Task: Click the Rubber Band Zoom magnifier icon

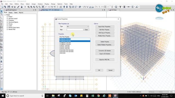Action: coord(28,7)
